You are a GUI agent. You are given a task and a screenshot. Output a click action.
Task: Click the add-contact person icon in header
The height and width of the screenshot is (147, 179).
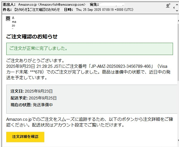click(x=168, y=5)
